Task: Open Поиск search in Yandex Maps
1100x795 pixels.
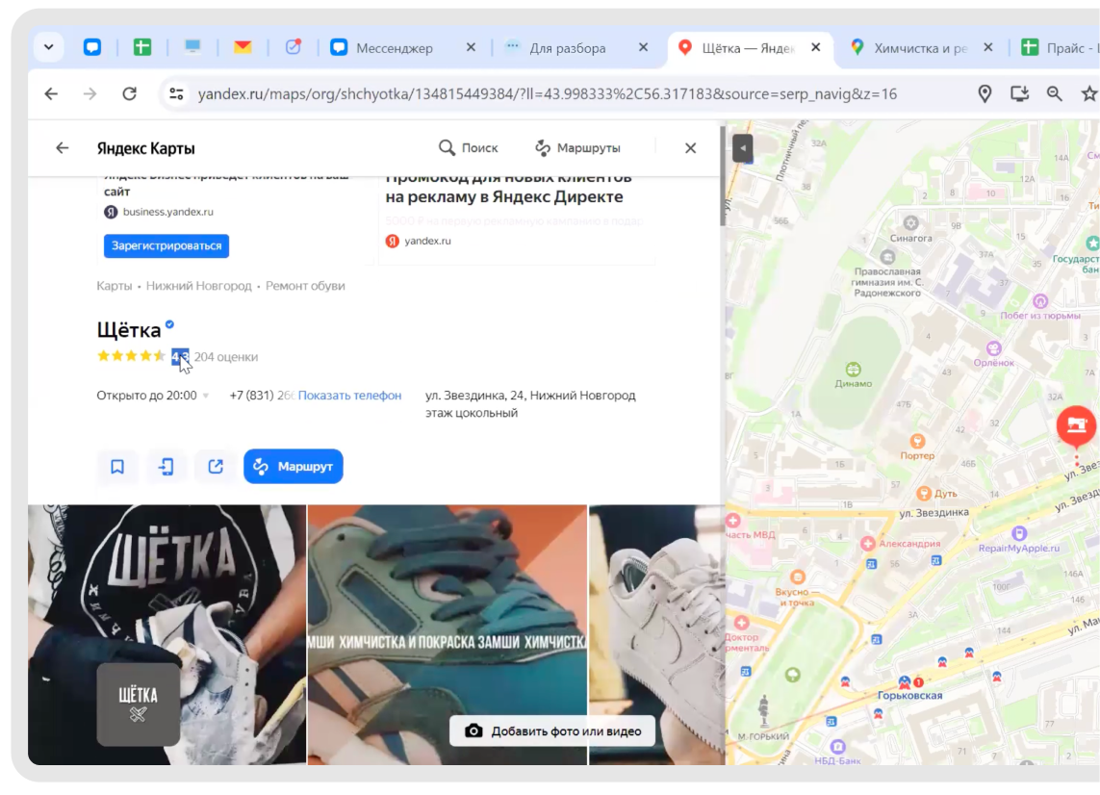Action: (468, 148)
